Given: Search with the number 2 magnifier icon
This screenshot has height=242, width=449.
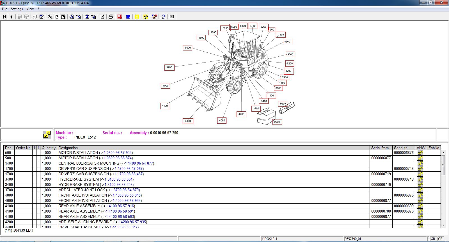Looking at the screenshot, I should (x=87, y=17).
